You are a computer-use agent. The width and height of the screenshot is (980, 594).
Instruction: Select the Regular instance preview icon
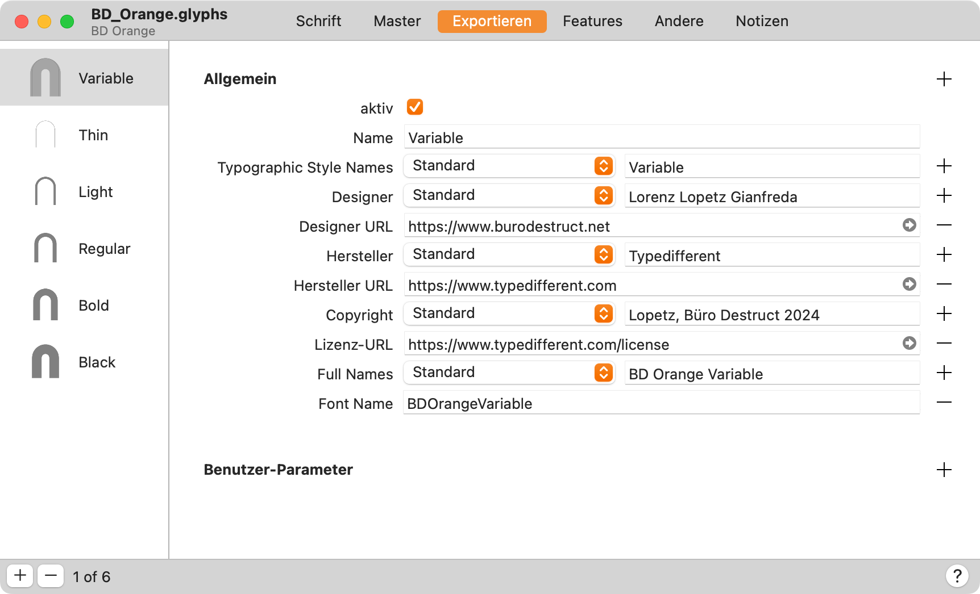45,248
